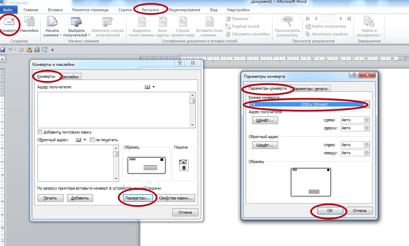
Task: Switch to the Параметры печати tab
Action: (x=311, y=89)
